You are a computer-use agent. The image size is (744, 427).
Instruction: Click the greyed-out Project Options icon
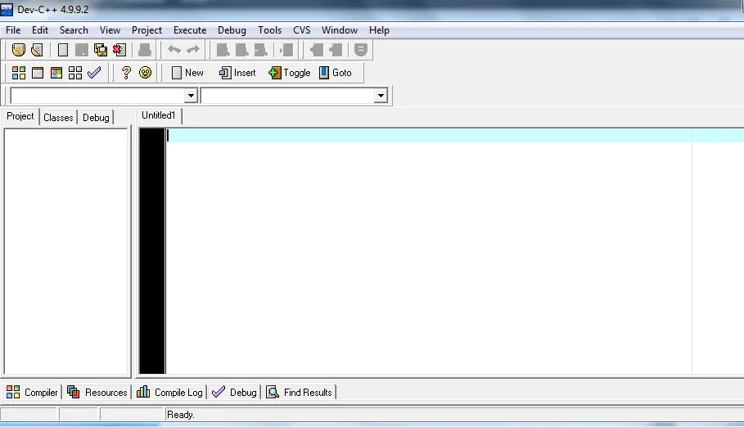[x=361, y=49]
